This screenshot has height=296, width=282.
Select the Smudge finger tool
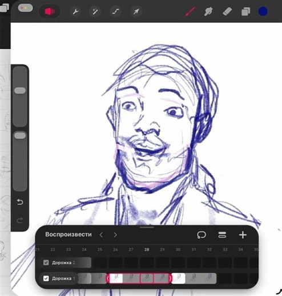tap(208, 11)
